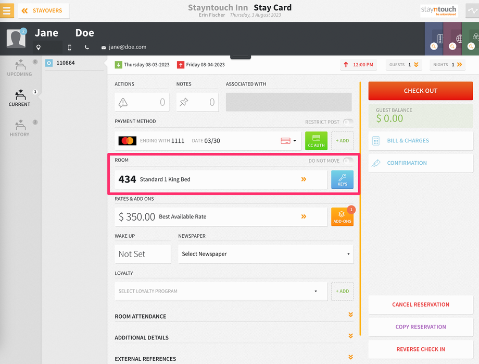
Task: Toggle the Do Not Move switch
Action: [348, 161]
